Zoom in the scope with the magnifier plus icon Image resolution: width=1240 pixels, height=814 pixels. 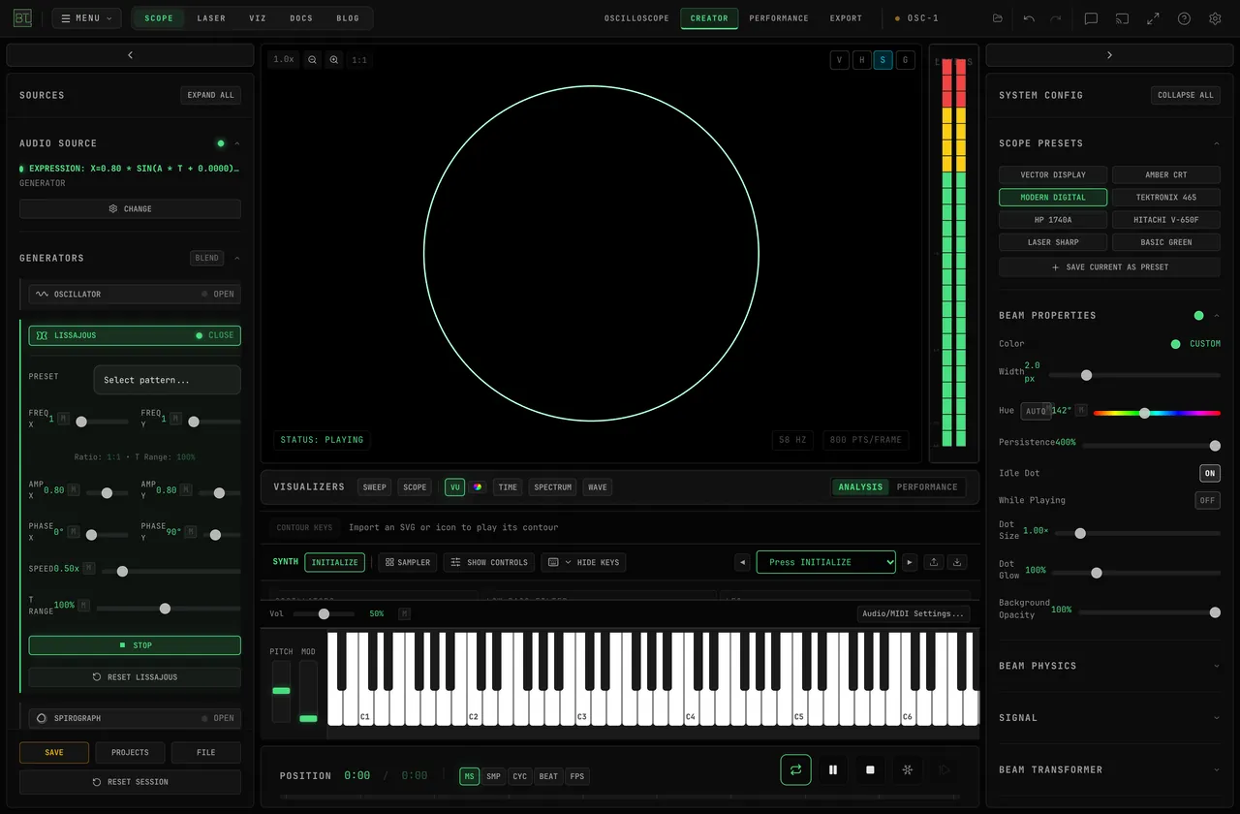[334, 60]
